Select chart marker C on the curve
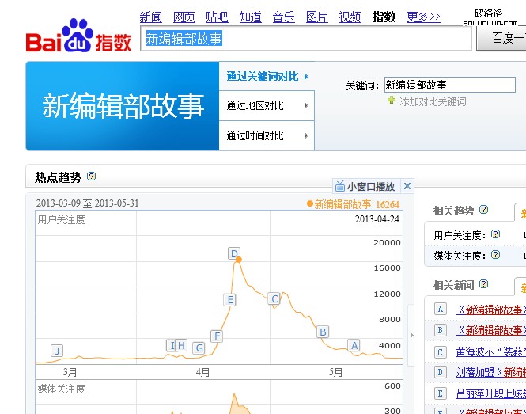 point(274,298)
